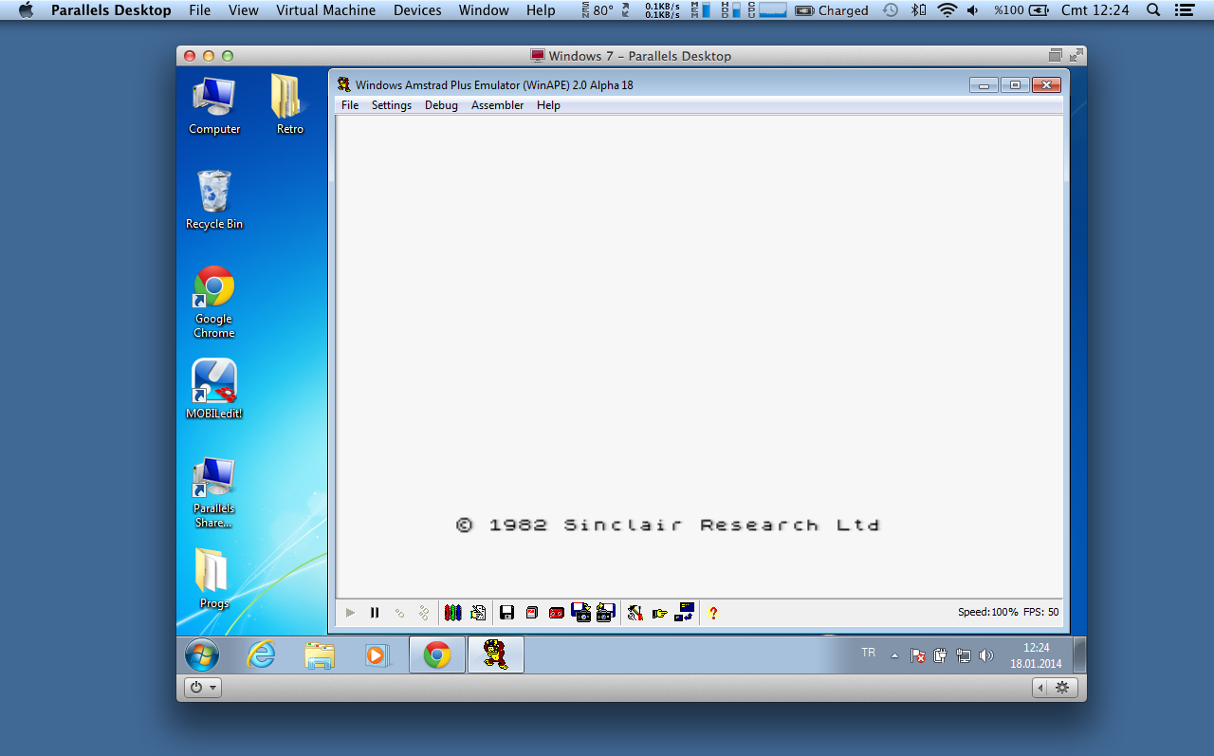The image size is (1214, 756).
Task: Pause emulation with the Pause toolbar button
Action: [375, 613]
